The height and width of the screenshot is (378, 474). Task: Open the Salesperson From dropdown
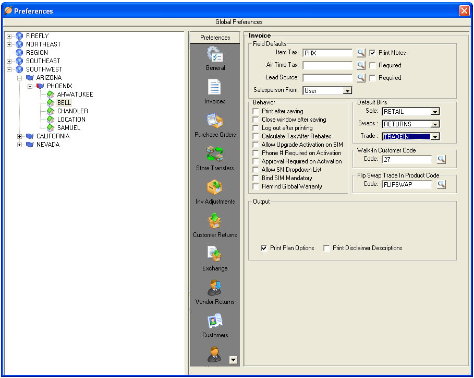pos(348,91)
